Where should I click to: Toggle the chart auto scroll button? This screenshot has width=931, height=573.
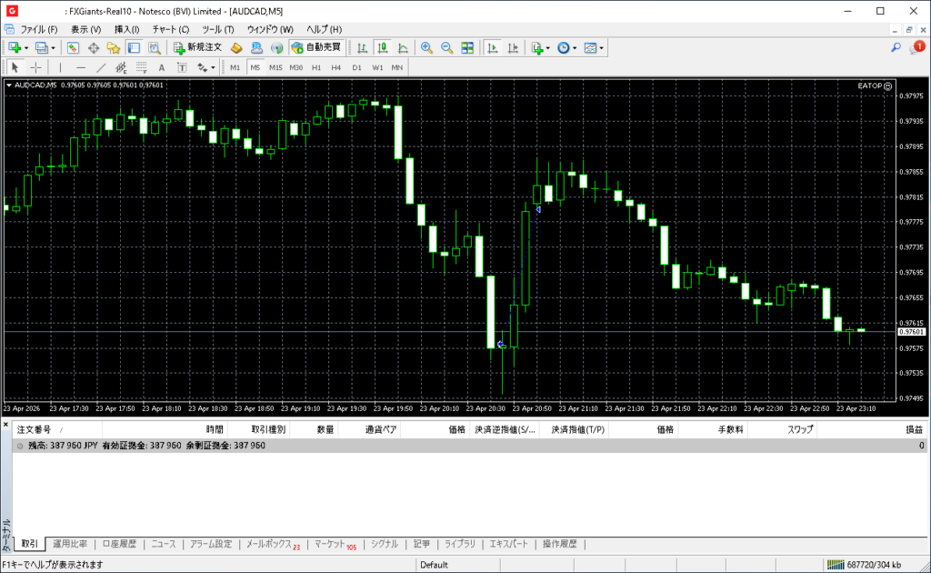493,47
